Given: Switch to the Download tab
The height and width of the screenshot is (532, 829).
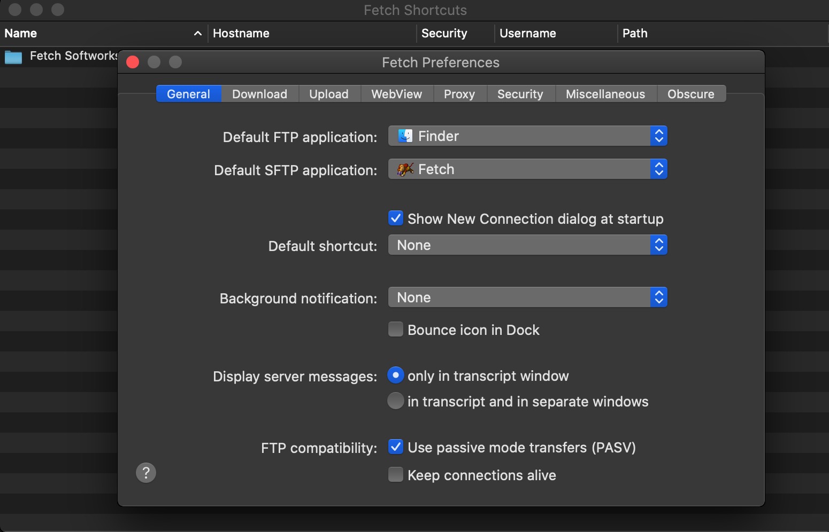Looking at the screenshot, I should 259,94.
